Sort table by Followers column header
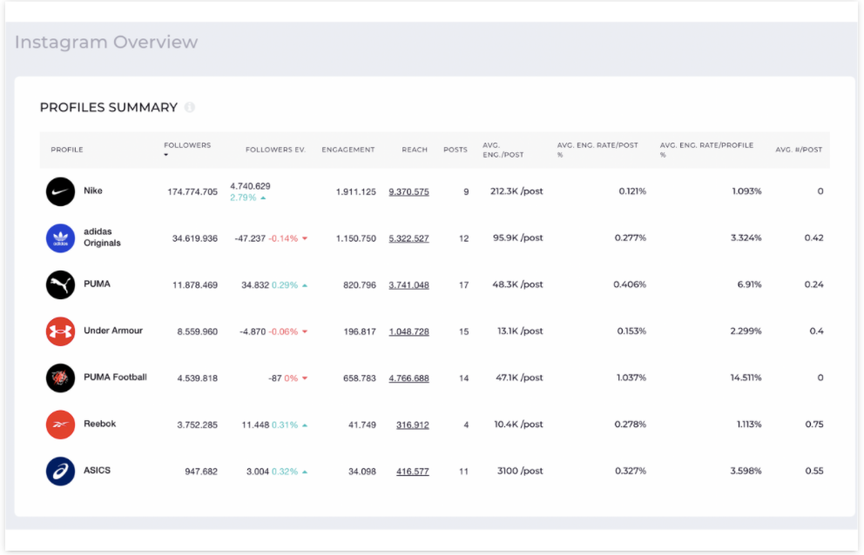 (187, 145)
